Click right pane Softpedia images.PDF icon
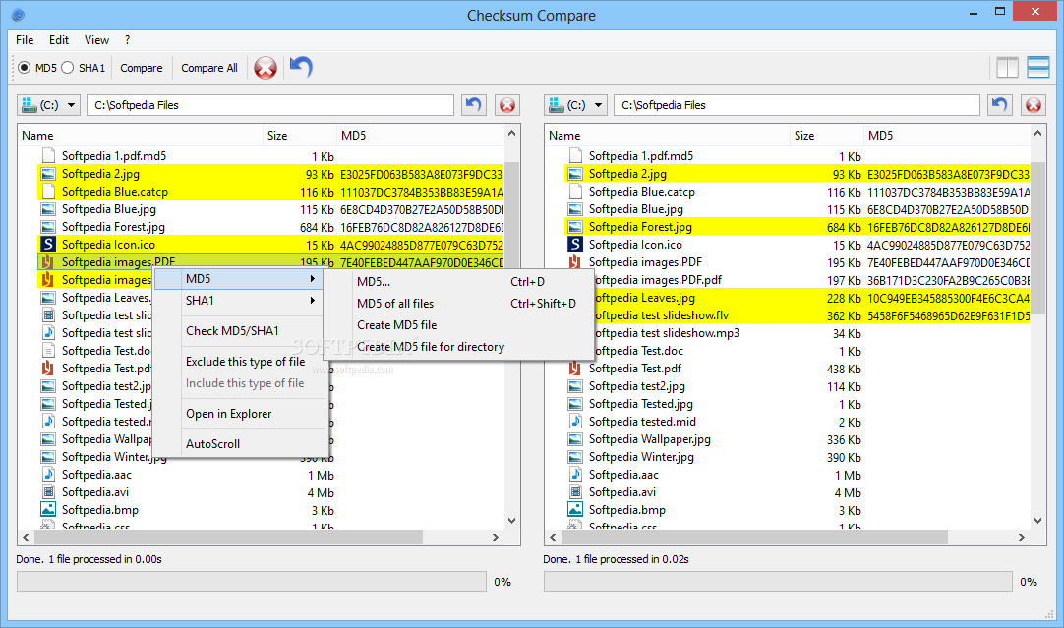 [574, 261]
